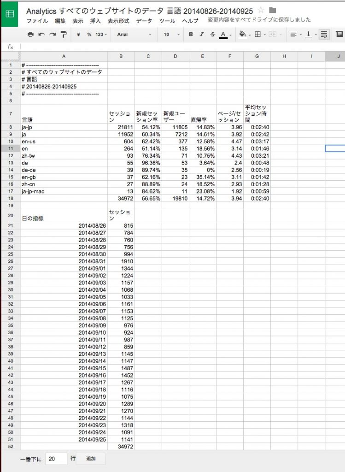Expand borders dropdown arrow
The width and height of the screenshot is (345, 472).
tap(265, 35)
